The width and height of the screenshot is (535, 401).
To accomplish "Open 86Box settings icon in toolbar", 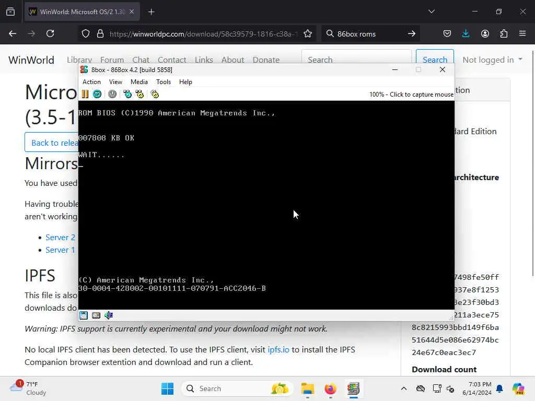I will pyautogui.click(x=155, y=94).
